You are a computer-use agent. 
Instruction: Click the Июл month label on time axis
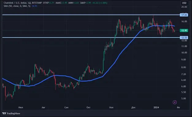pos(21,107)
